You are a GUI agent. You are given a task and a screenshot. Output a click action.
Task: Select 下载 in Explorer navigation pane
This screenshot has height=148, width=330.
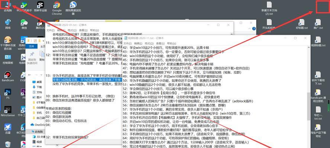(37, 87)
